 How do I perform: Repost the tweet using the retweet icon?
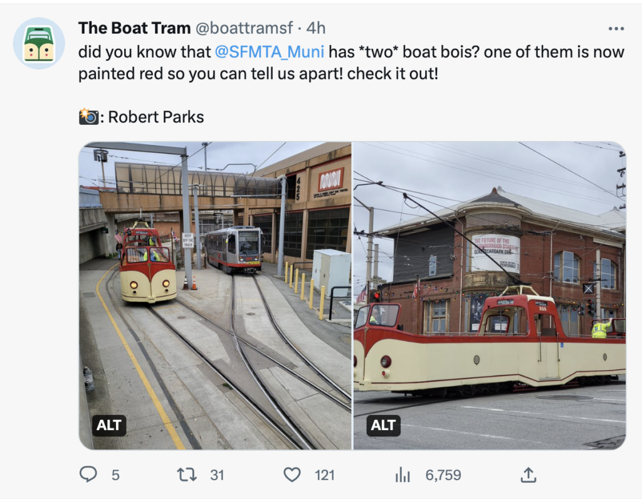(x=187, y=475)
